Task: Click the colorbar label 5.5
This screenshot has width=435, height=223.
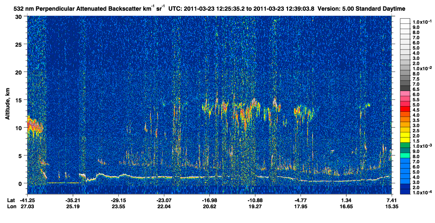Action: pos(416,100)
